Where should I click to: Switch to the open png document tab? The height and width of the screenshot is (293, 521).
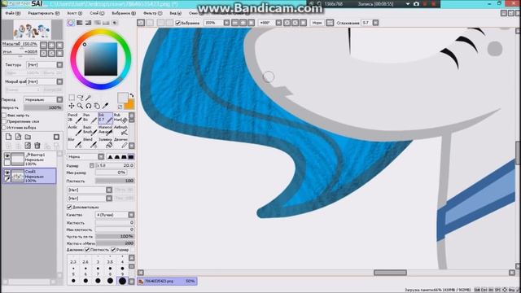pyautogui.click(x=167, y=282)
